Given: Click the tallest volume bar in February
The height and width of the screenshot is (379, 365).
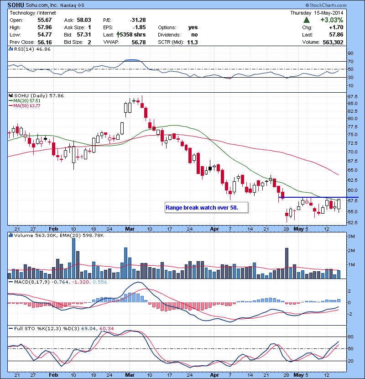Looking at the screenshot, I should (73, 258).
